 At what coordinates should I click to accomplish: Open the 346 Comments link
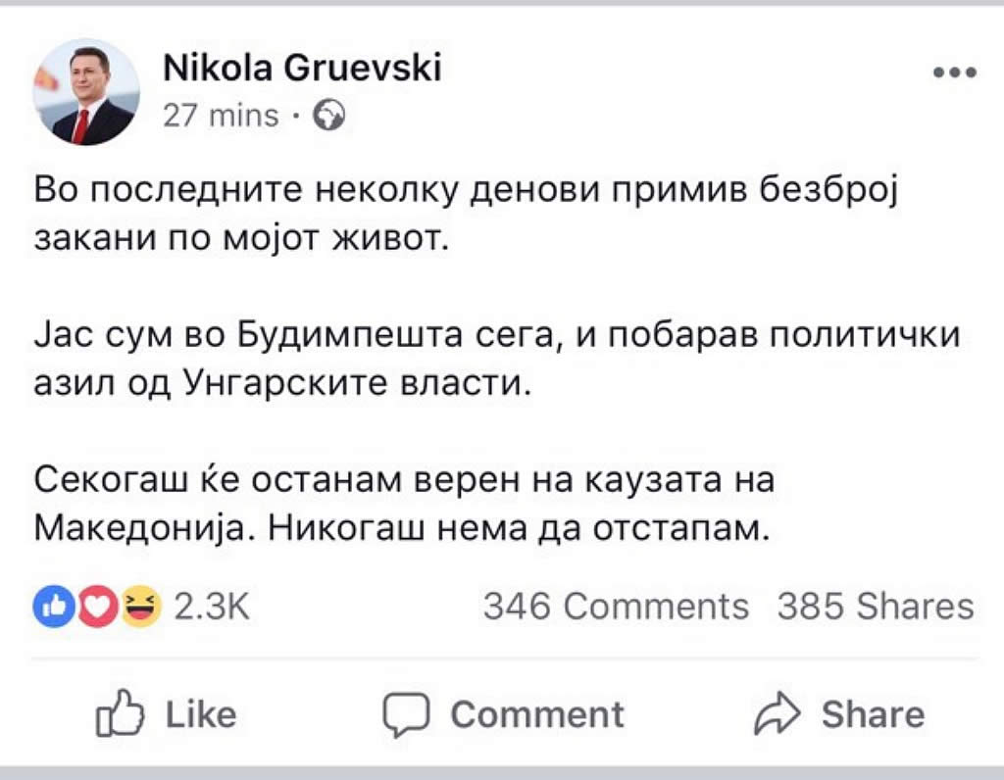pos(616,608)
